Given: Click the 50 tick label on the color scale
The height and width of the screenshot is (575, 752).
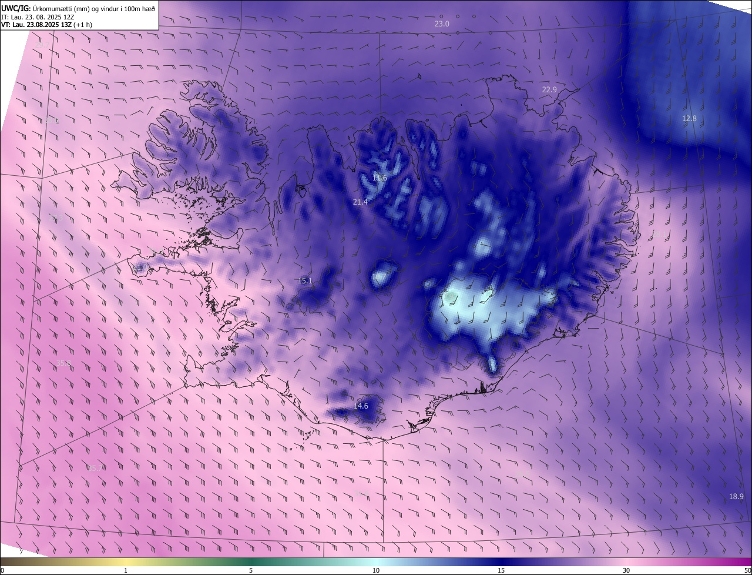Looking at the screenshot, I should tap(748, 570).
